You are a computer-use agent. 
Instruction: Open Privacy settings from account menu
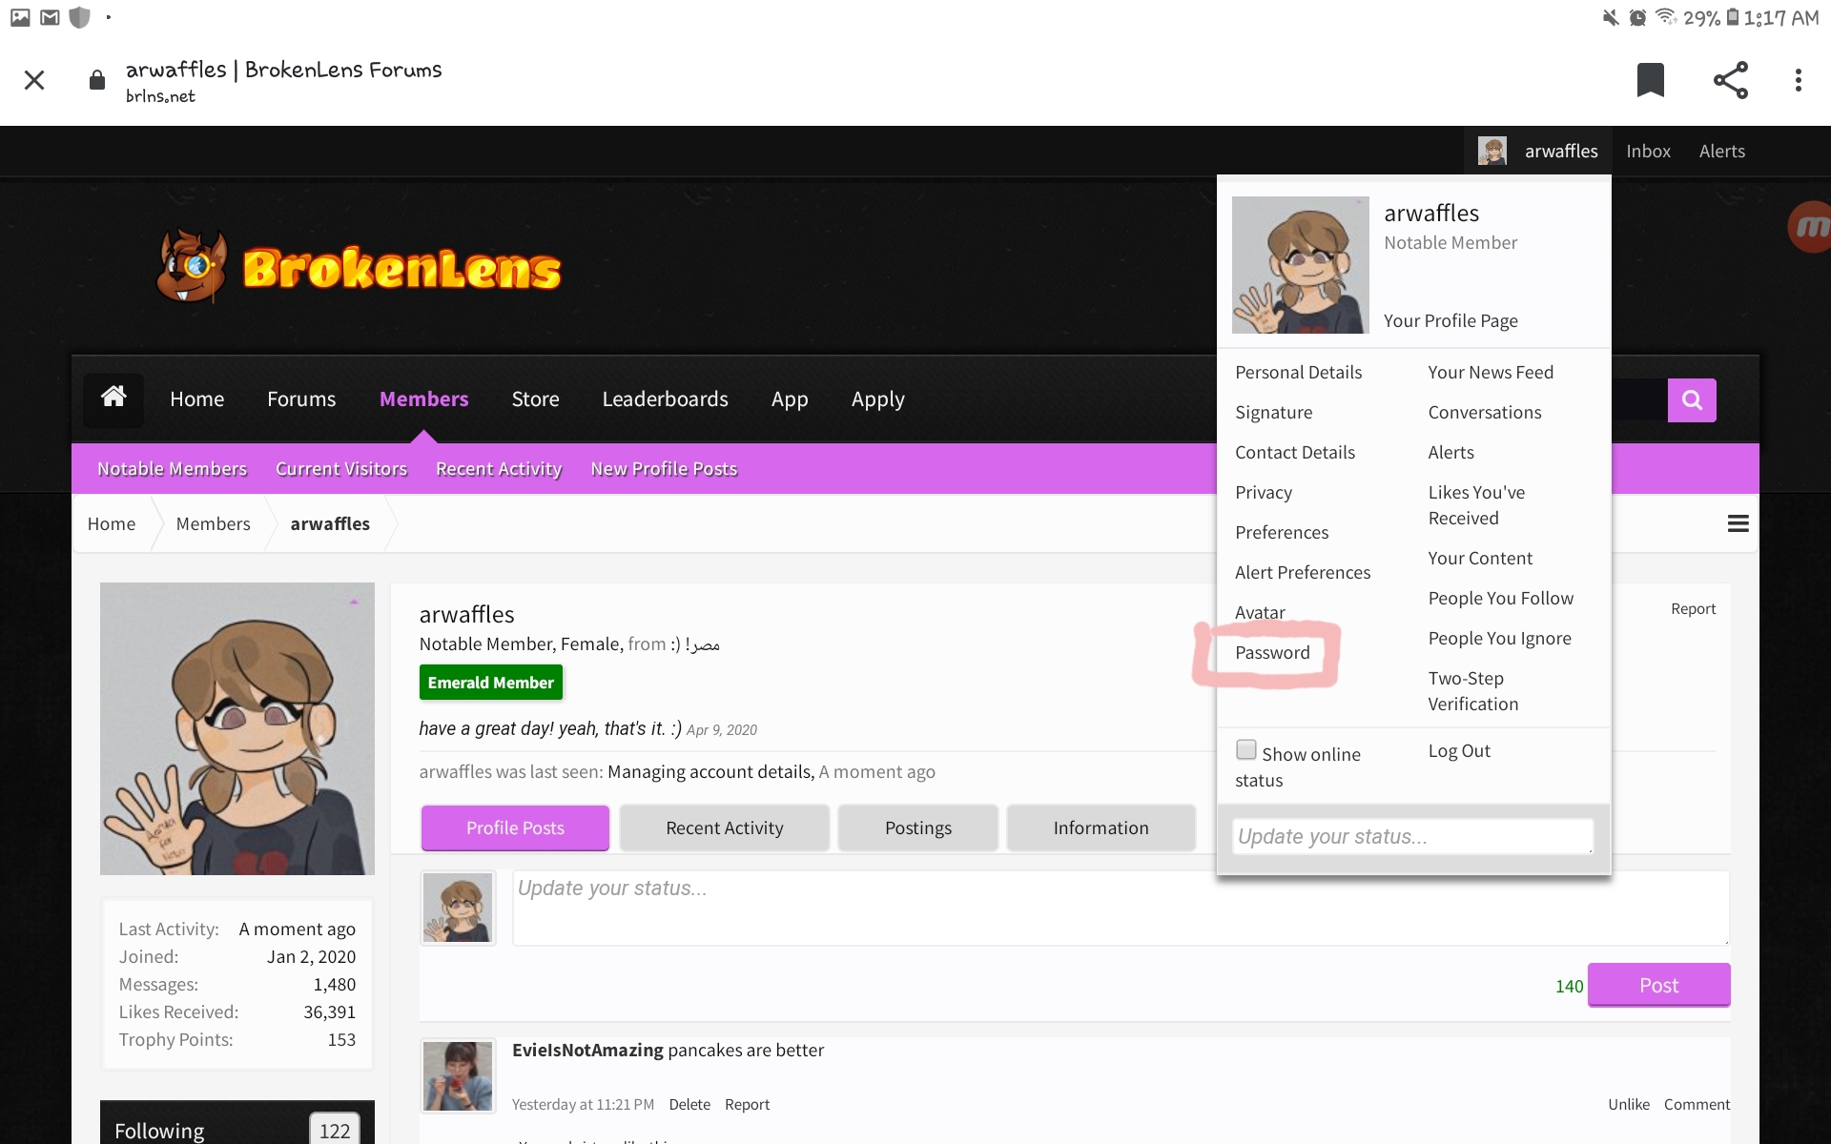[1263, 492]
